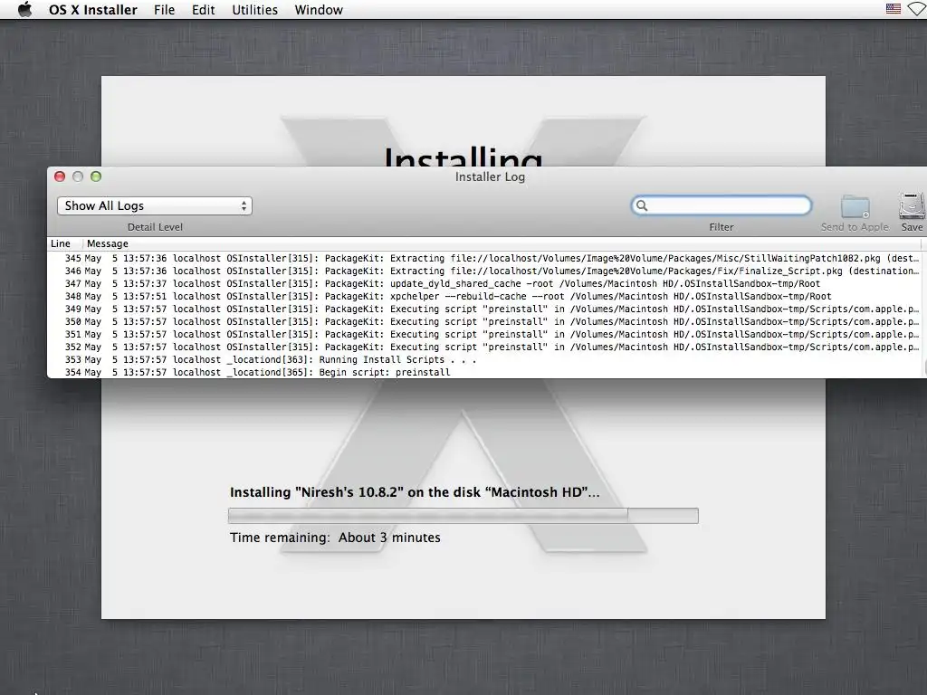927x695 pixels.
Task: Open the Show All Logs detail level dropdown
Action: (155, 205)
